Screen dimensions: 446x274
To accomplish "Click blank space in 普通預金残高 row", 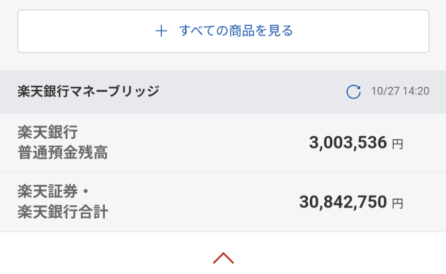I will [x=208, y=143].
